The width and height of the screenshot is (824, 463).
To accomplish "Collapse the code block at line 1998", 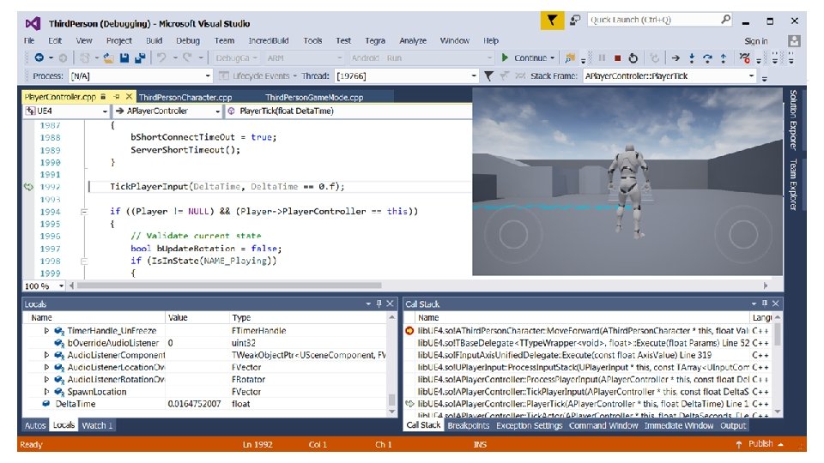I will pos(83,261).
